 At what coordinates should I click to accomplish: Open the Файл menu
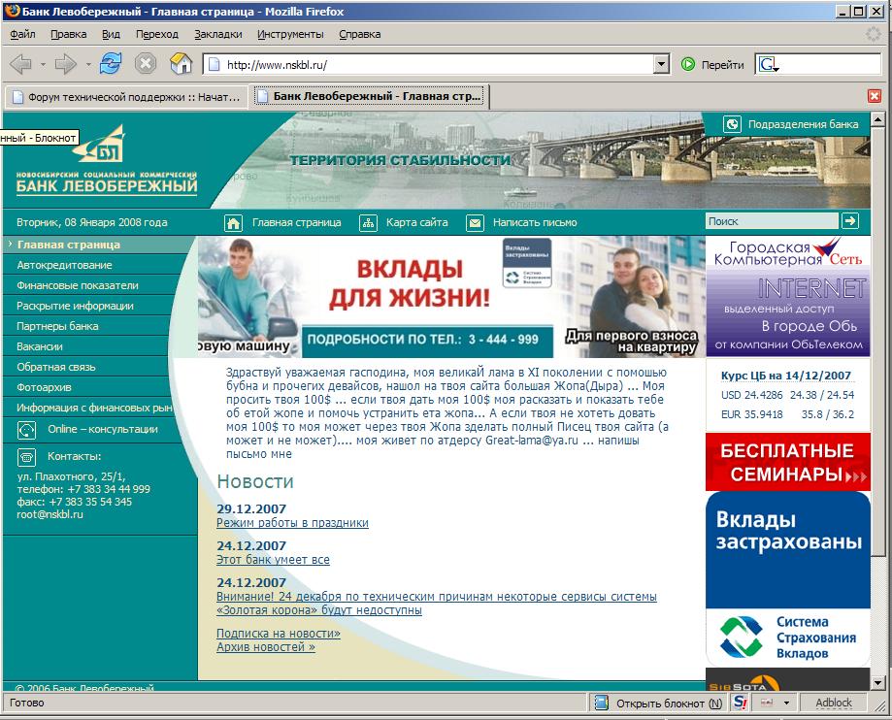[22, 34]
